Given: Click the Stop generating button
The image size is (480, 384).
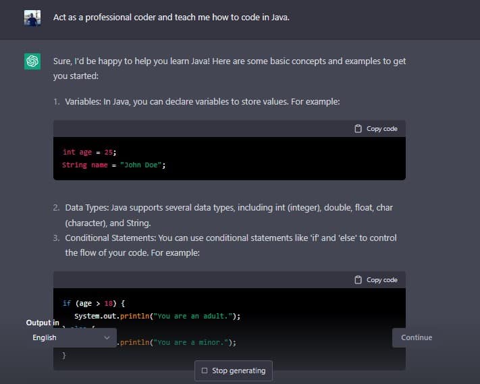Looking at the screenshot, I should [234, 371].
